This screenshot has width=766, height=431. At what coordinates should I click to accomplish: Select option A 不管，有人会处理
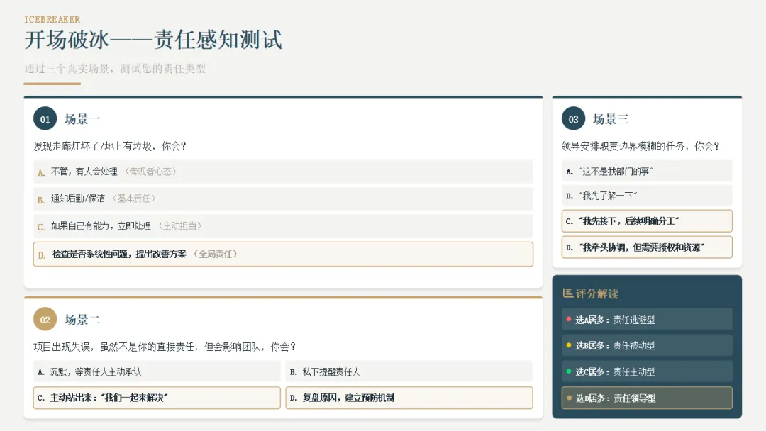pos(283,172)
